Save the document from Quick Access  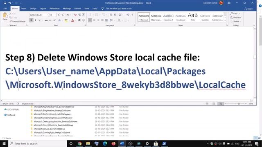click(5, 3)
